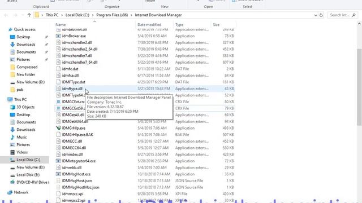
Task: Expand chevron after This PC breadcrumb
Action: 62,15
